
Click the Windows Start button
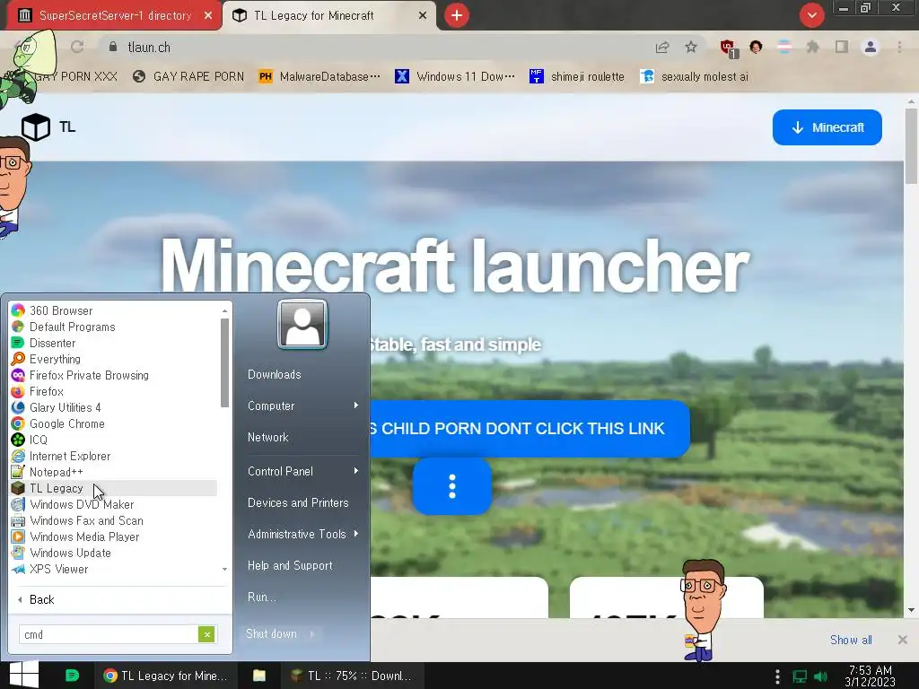pyautogui.click(x=23, y=675)
